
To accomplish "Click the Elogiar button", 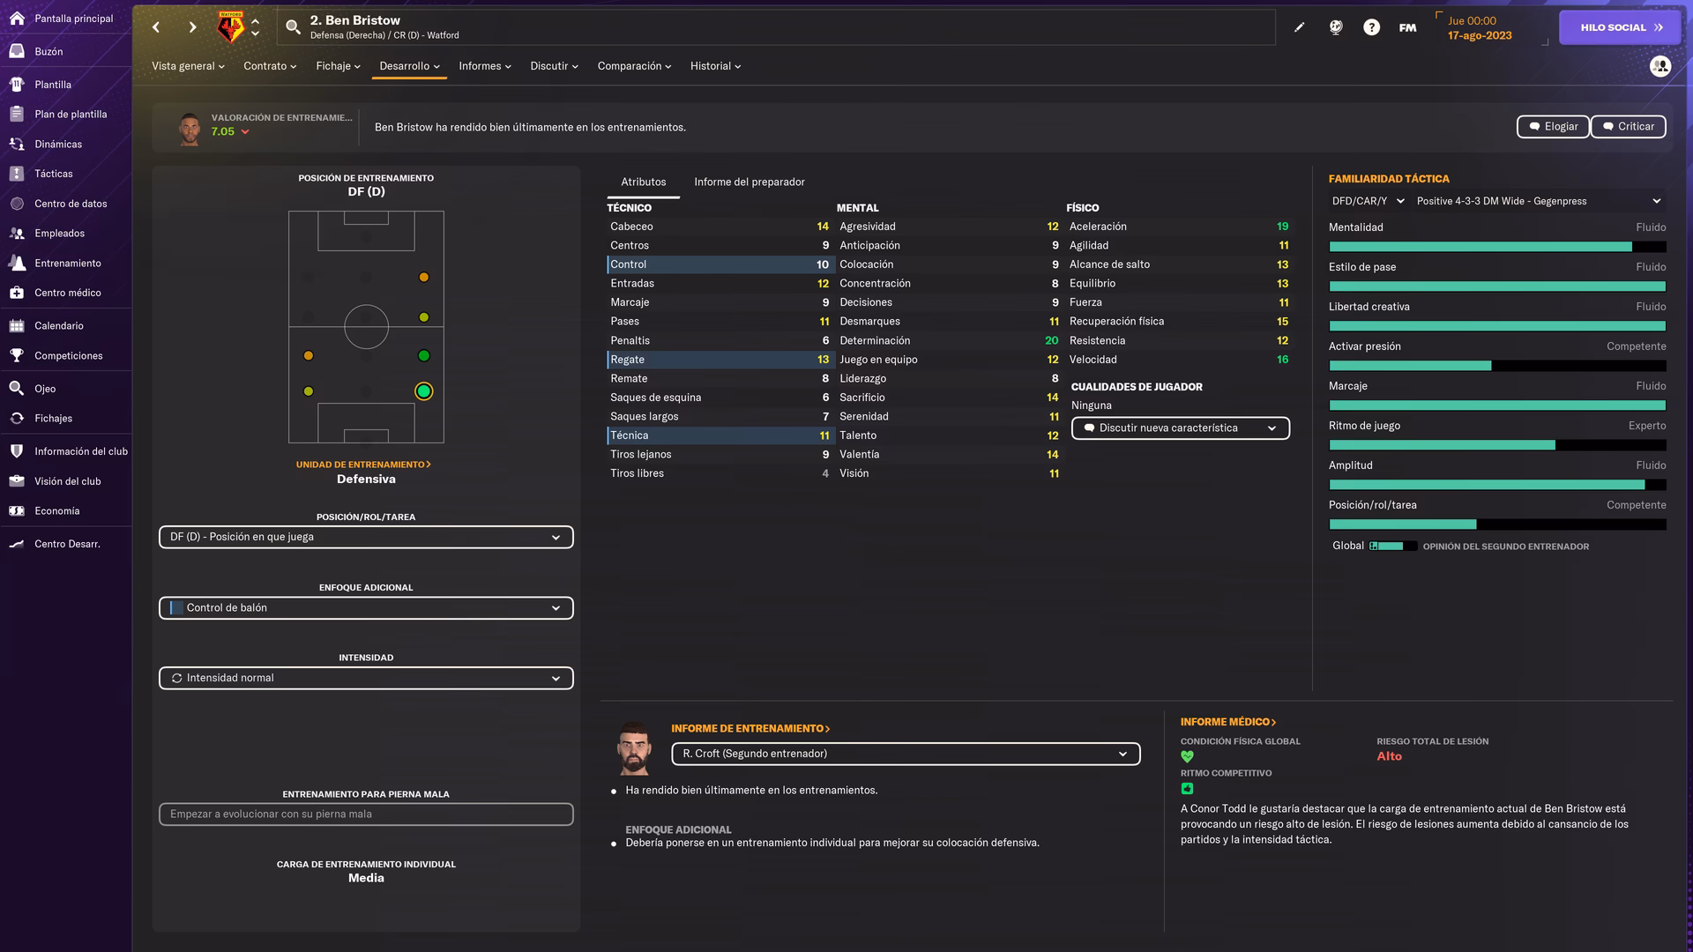I will pyautogui.click(x=1553, y=126).
